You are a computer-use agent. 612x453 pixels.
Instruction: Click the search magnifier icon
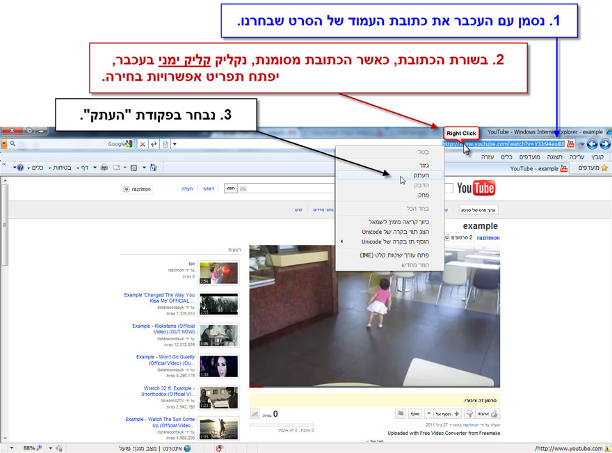pos(13,144)
